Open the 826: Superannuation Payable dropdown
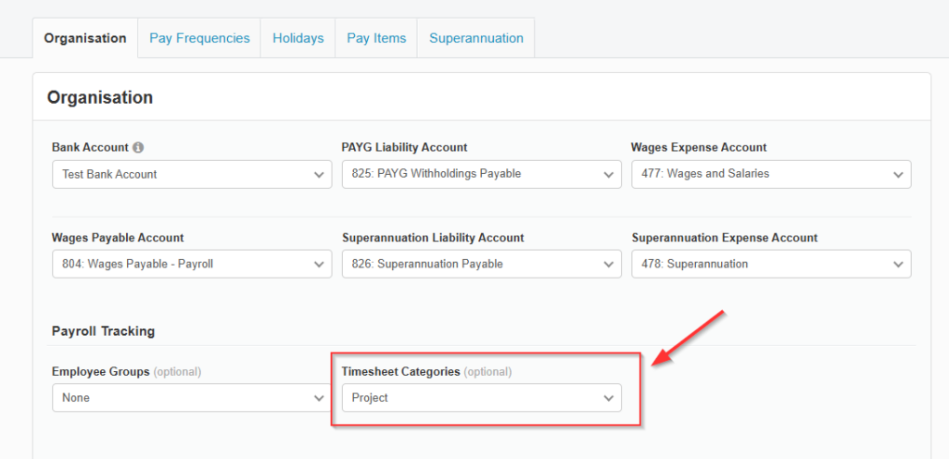 (481, 264)
